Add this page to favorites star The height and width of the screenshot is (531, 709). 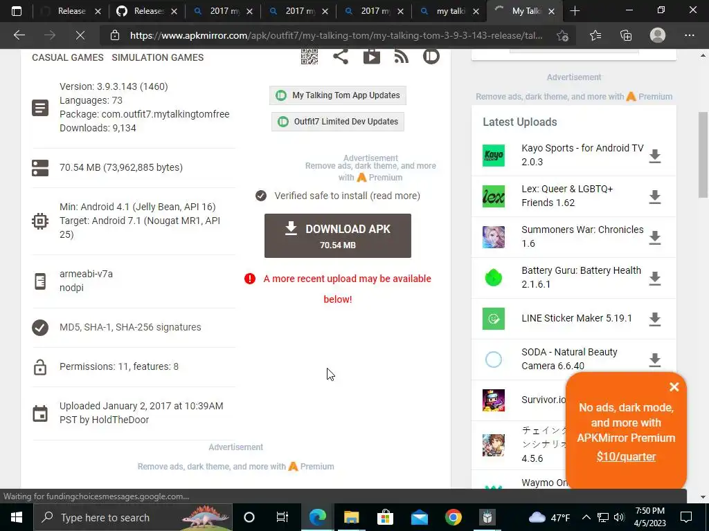click(562, 35)
